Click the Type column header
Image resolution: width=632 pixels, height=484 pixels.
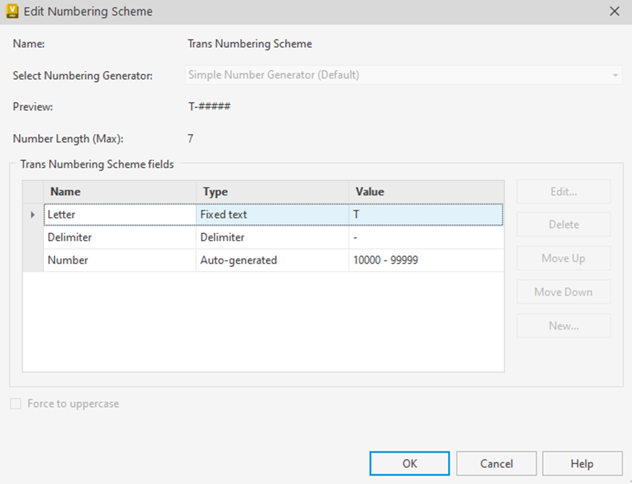[272, 192]
